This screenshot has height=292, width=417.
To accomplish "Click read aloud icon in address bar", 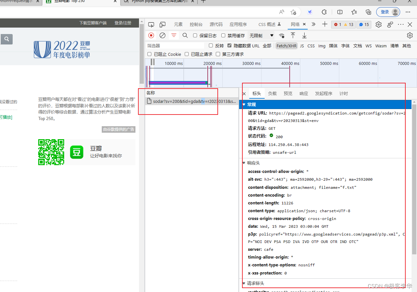I will pos(282,12).
